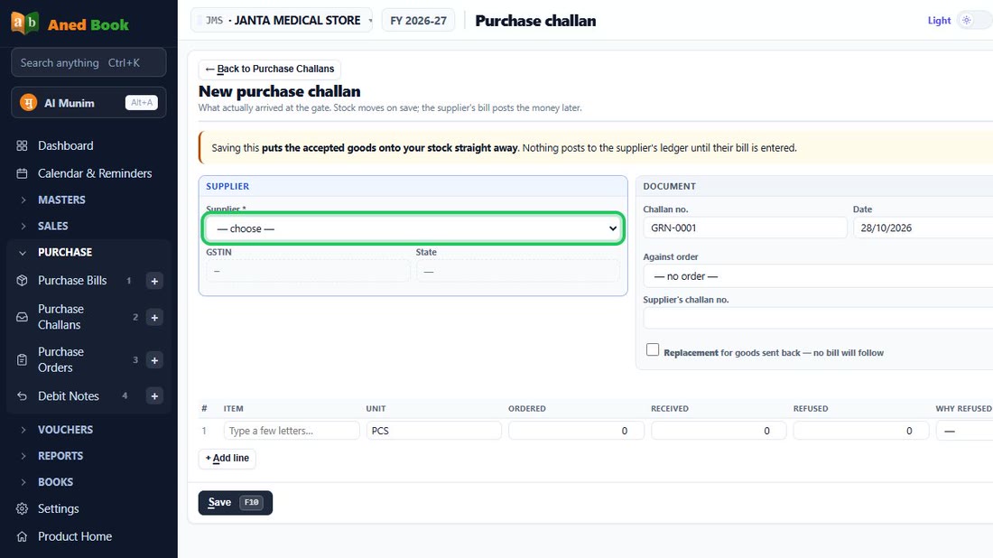Screen dimensions: 993x558
Task: Add a new Purchase Order with plus
Action: 154,360
